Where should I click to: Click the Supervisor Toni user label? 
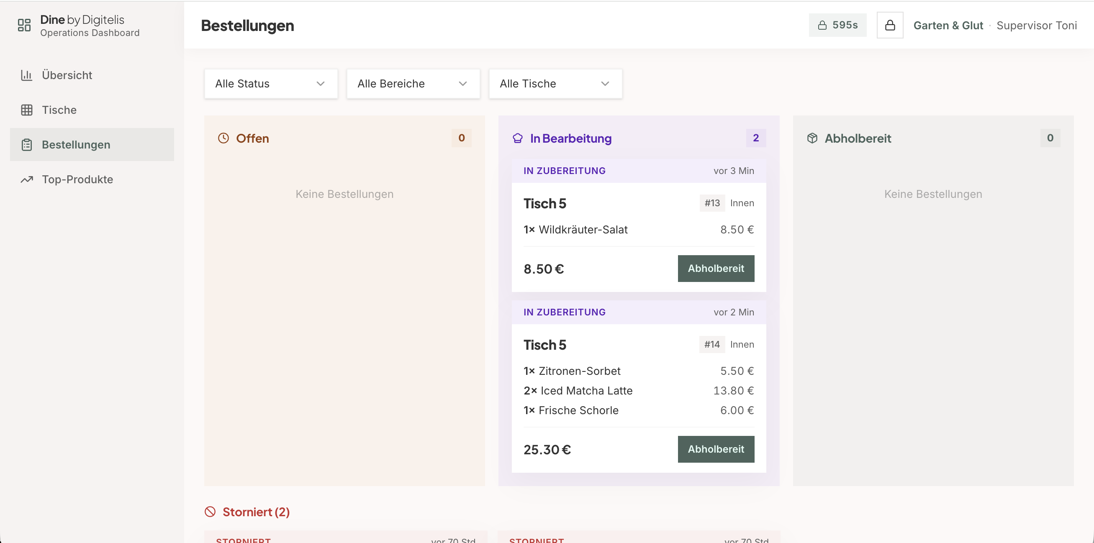click(1037, 26)
